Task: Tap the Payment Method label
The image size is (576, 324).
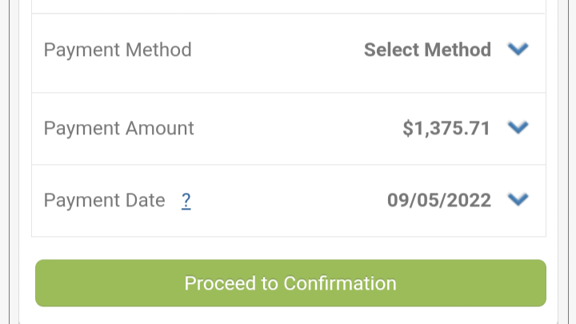Action: pyautogui.click(x=118, y=50)
